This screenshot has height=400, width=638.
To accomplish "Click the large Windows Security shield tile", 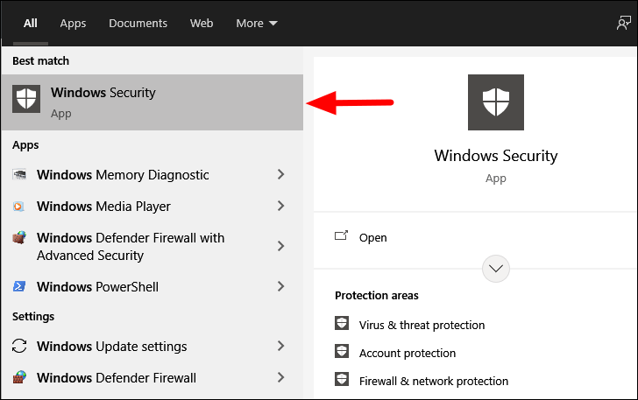I will point(496,102).
